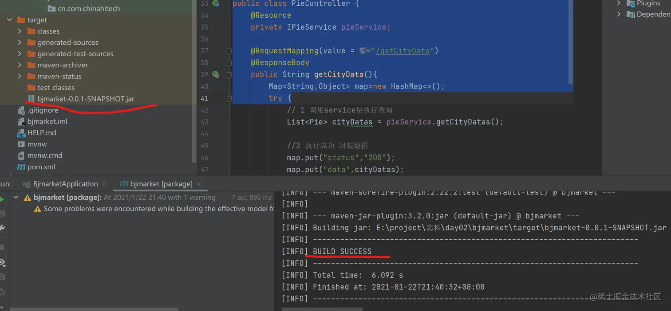The image size is (671, 311).
Task: Open the /getCityData mapping link
Action: pos(403,51)
